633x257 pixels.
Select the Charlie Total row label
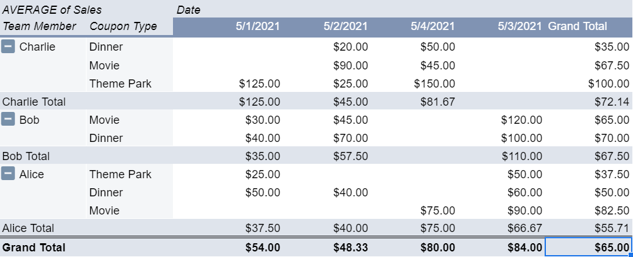pos(34,101)
